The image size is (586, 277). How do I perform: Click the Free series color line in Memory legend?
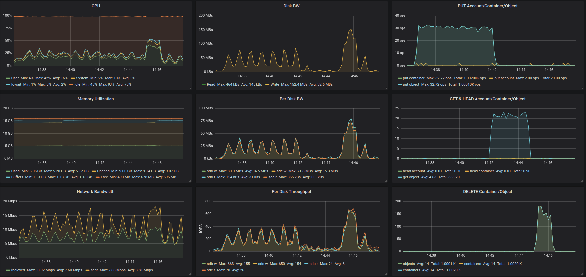coord(98,177)
